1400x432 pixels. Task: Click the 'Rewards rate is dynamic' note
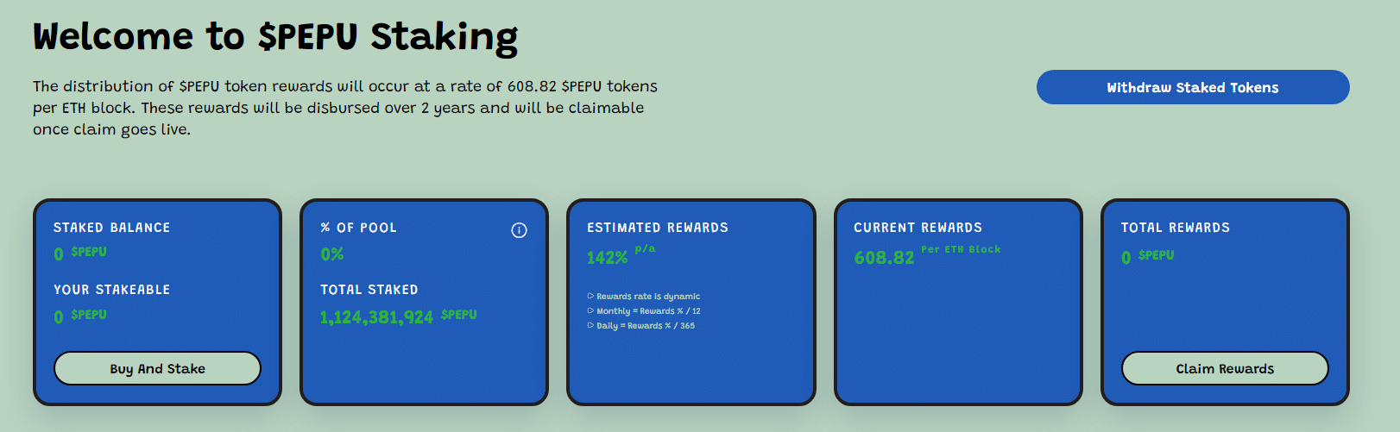point(647,297)
